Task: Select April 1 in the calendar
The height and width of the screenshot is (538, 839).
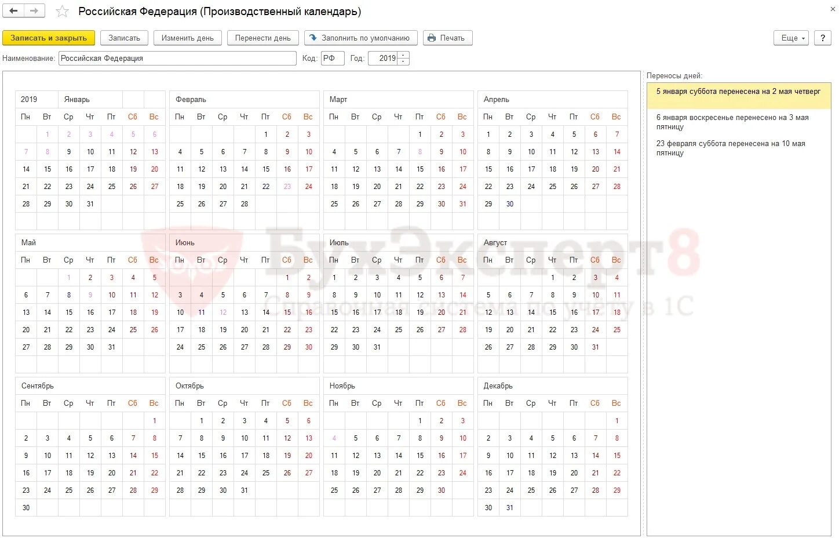Action: coord(488,134)
